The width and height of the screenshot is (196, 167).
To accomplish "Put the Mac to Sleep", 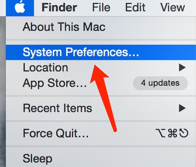I will point(37,158).
